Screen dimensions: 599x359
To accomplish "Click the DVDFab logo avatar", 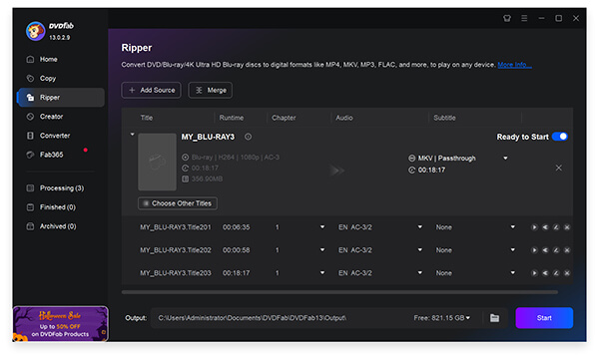I will click(35, 31).
